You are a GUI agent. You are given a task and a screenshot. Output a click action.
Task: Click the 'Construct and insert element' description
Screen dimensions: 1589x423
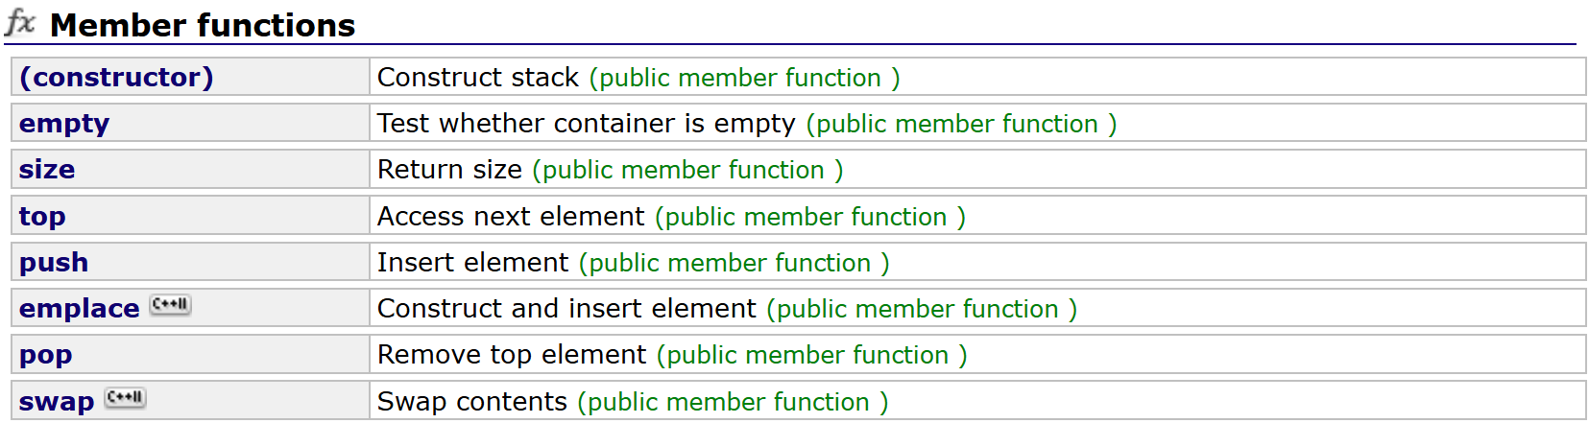coord(567,309)
